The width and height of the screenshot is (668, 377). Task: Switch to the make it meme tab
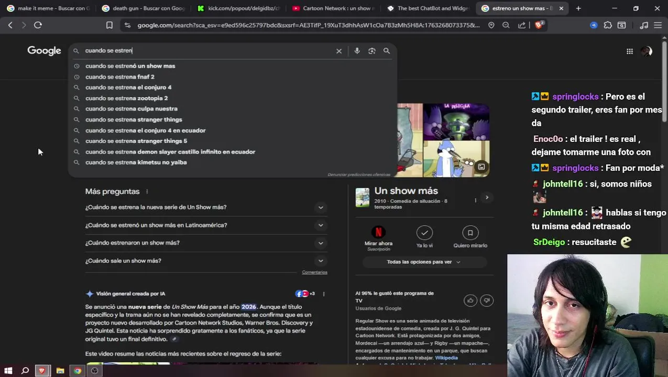[x=48, y=8]
